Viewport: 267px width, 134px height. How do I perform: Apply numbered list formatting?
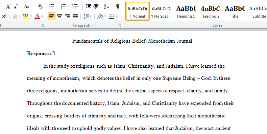[x=63, y=6]
